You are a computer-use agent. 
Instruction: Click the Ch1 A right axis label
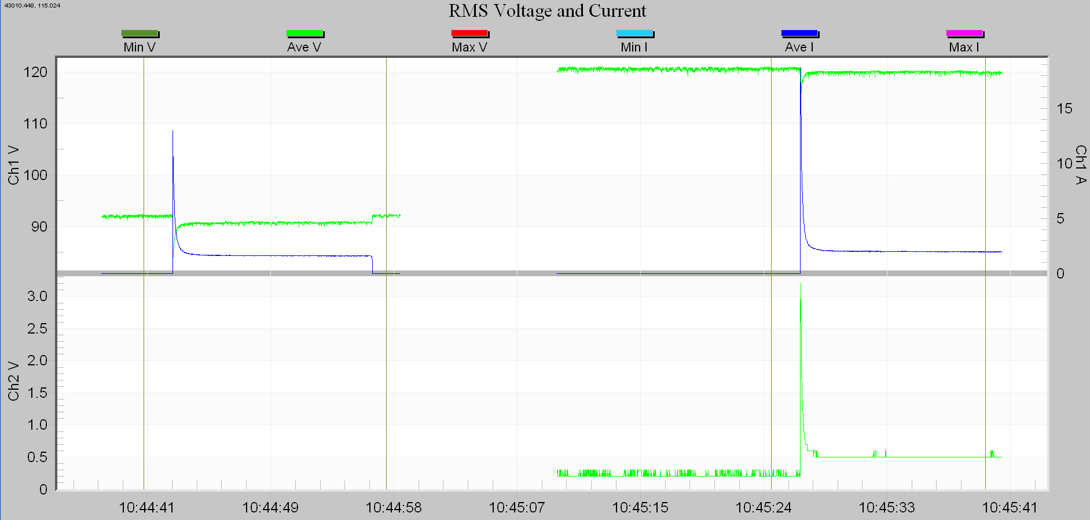point(1080,165)
